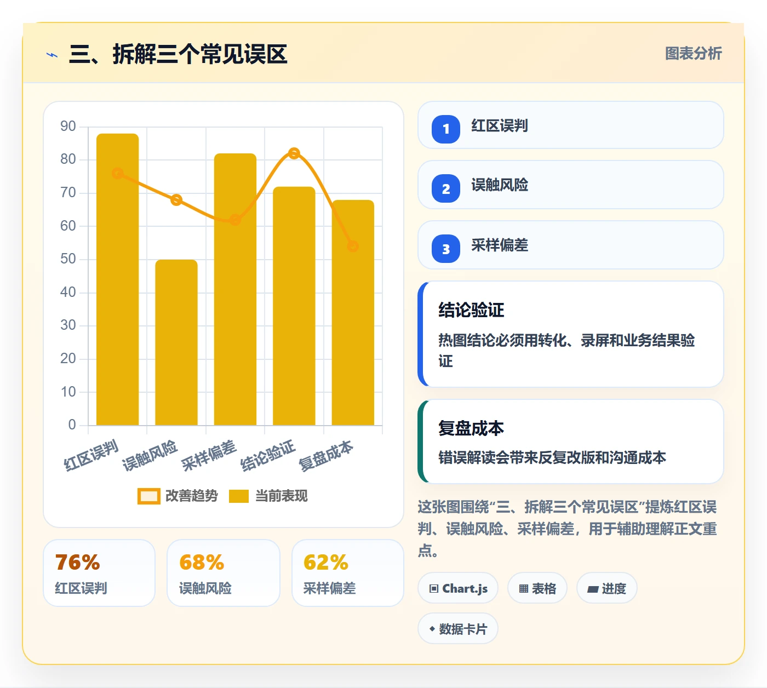Open the 误触风险 list item

coord(571,185)
